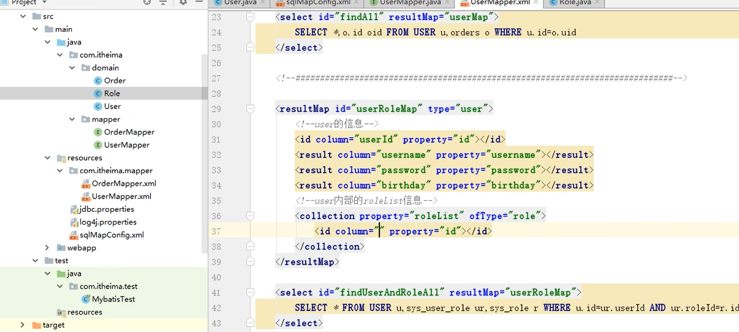
Task: Click the Role class icon under domain
Action: tap(97, 93)
